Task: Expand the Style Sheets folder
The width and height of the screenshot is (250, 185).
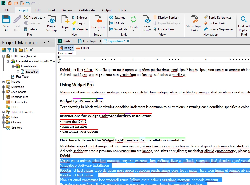Action: click(3, 92)
